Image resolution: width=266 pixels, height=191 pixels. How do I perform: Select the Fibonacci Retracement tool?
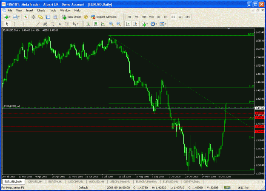coord(52,24)
